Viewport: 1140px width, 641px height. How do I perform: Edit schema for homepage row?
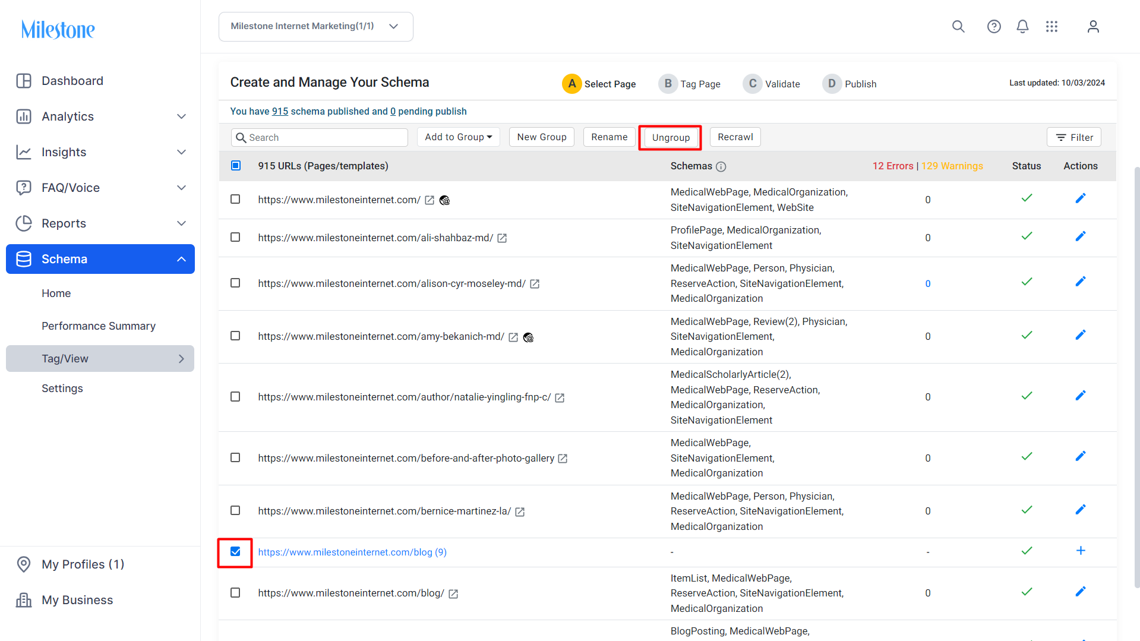tap(1081, 198)
